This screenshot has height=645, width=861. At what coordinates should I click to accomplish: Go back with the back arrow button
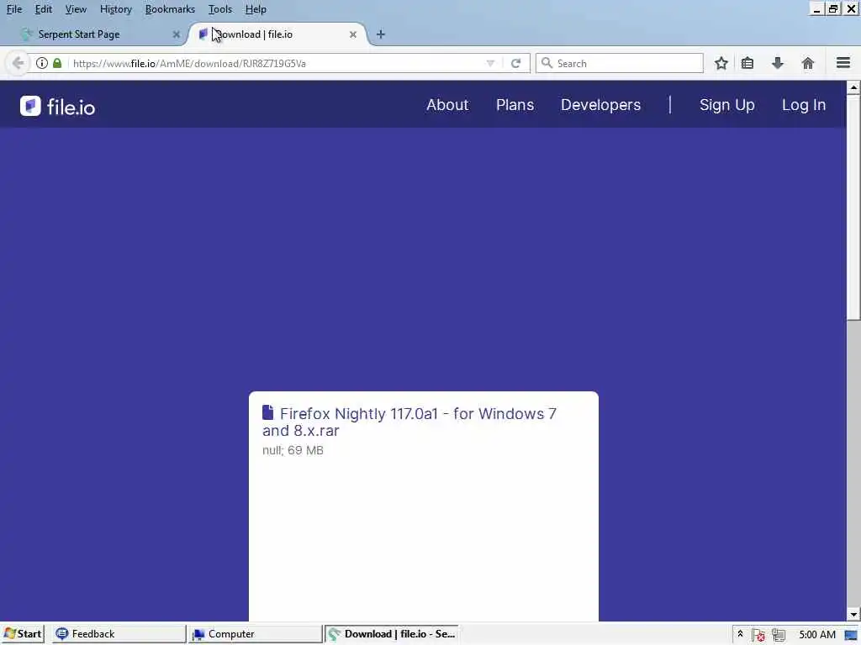coord(18,63)
